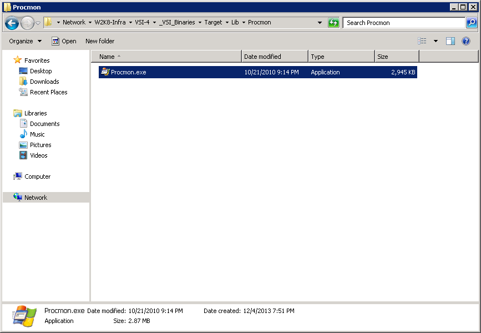Expand dropdown after W2K8-Infra breadcrumb
The width and height of the screenshot is (481, 333).
tap(130, 22)
